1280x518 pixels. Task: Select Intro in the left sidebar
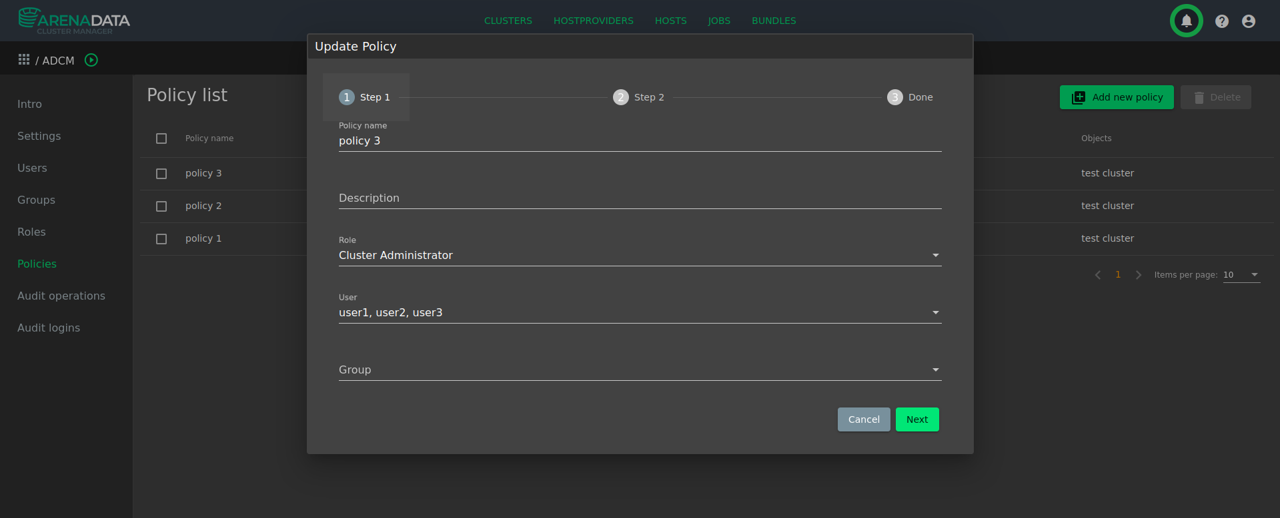coord(29,104)
